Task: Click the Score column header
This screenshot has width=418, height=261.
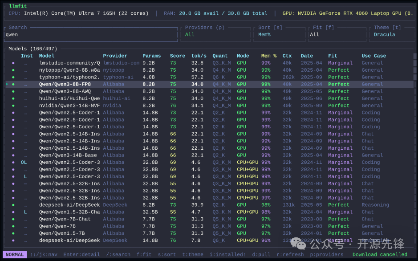Action: (177, 56)
